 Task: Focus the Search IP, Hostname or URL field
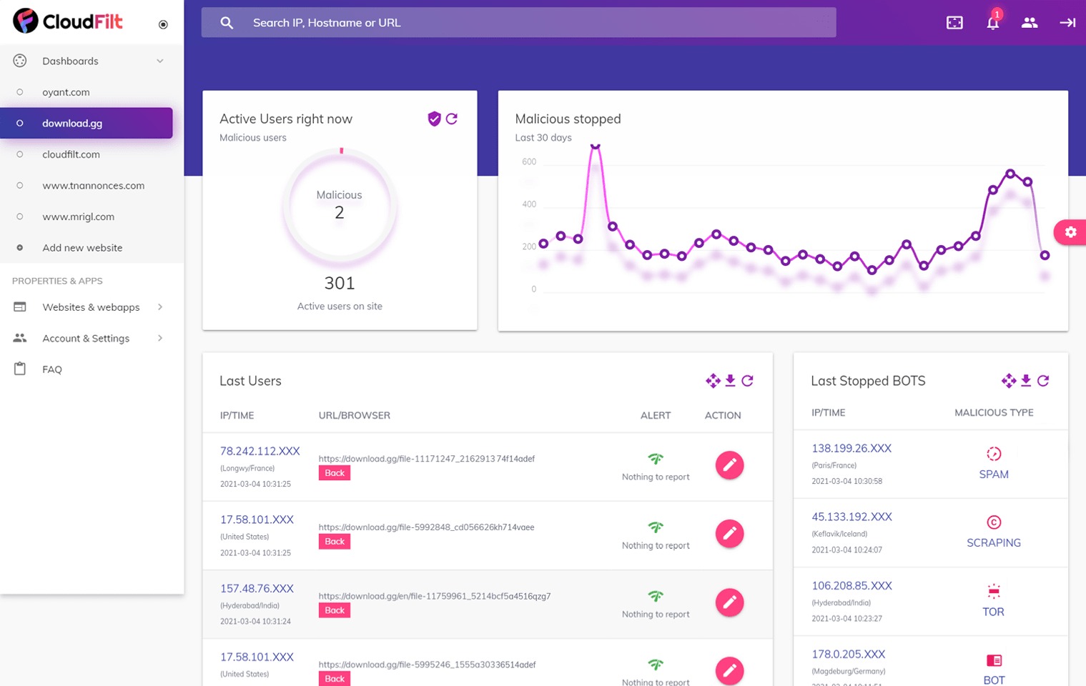[518, 23]
